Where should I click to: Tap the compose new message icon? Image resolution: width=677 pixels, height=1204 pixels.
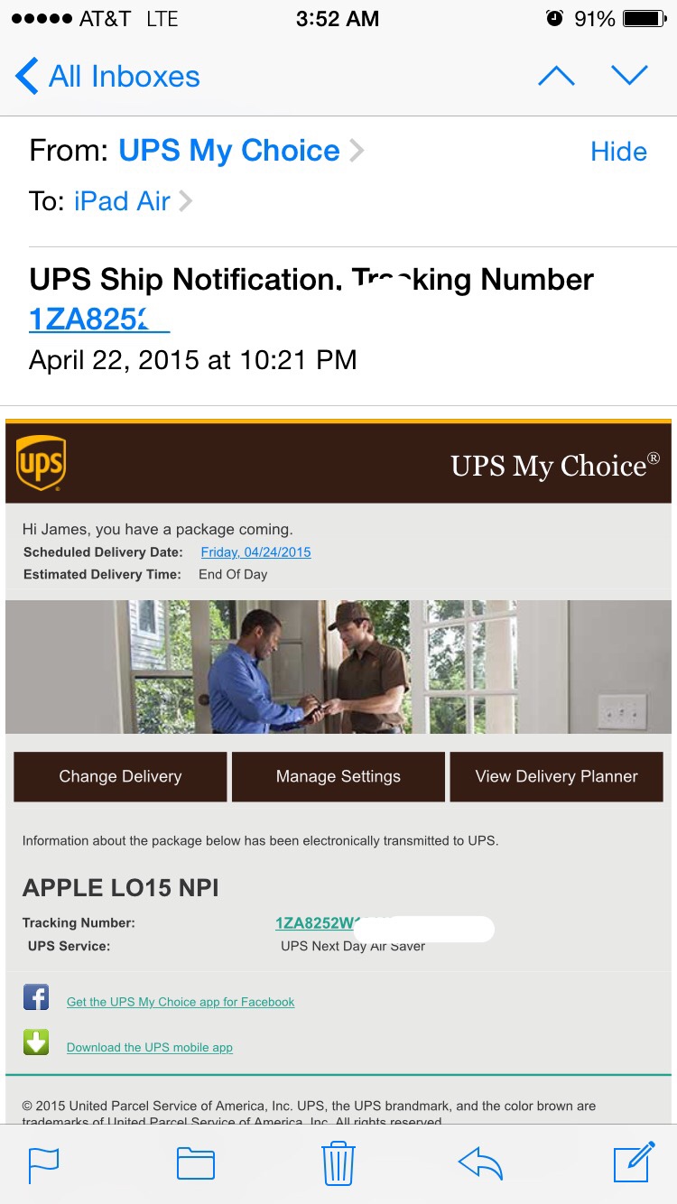point(634,1162)
